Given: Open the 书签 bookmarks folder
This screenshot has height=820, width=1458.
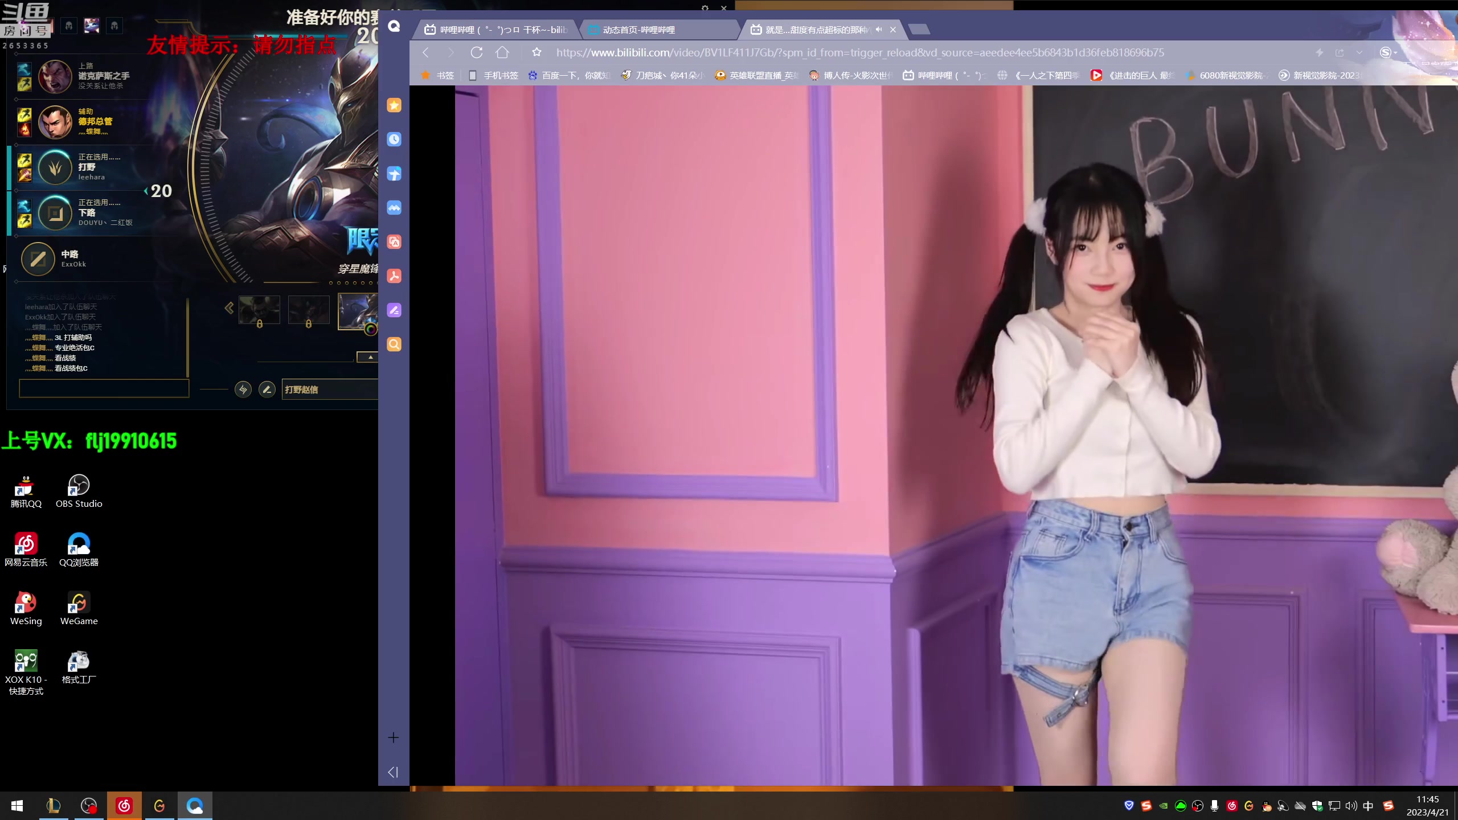Looking at the screenshot, I should [x=437, y=75].
